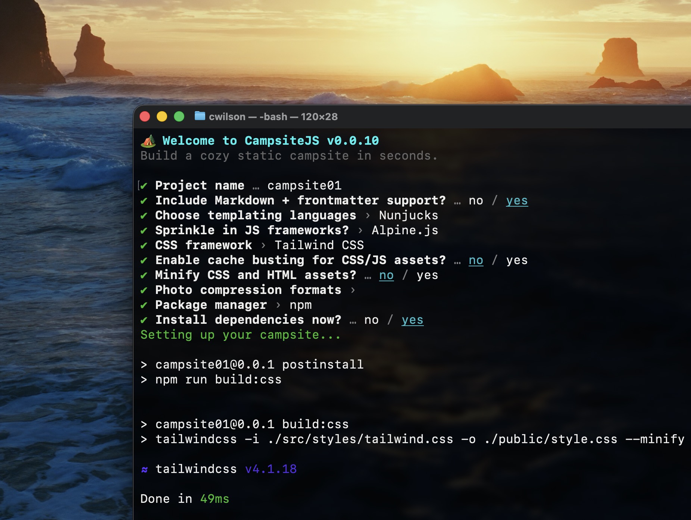
Task: Click the tailwindcss wave logo icon
Action: (144, 470)
